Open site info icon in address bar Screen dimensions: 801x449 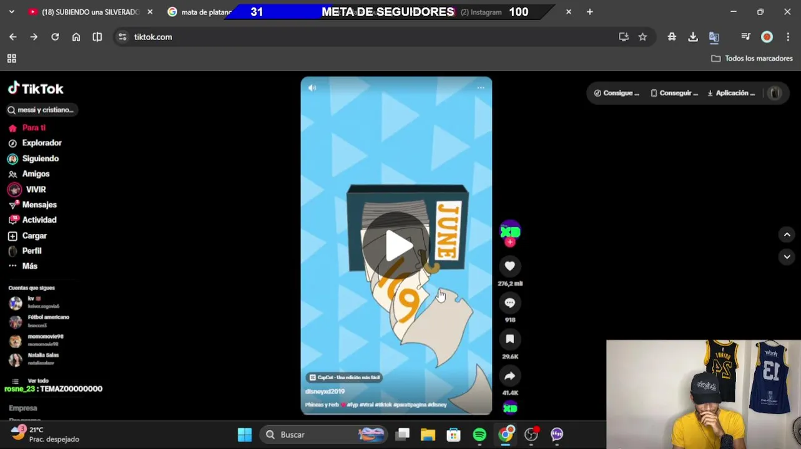click(x=122, y=37)
